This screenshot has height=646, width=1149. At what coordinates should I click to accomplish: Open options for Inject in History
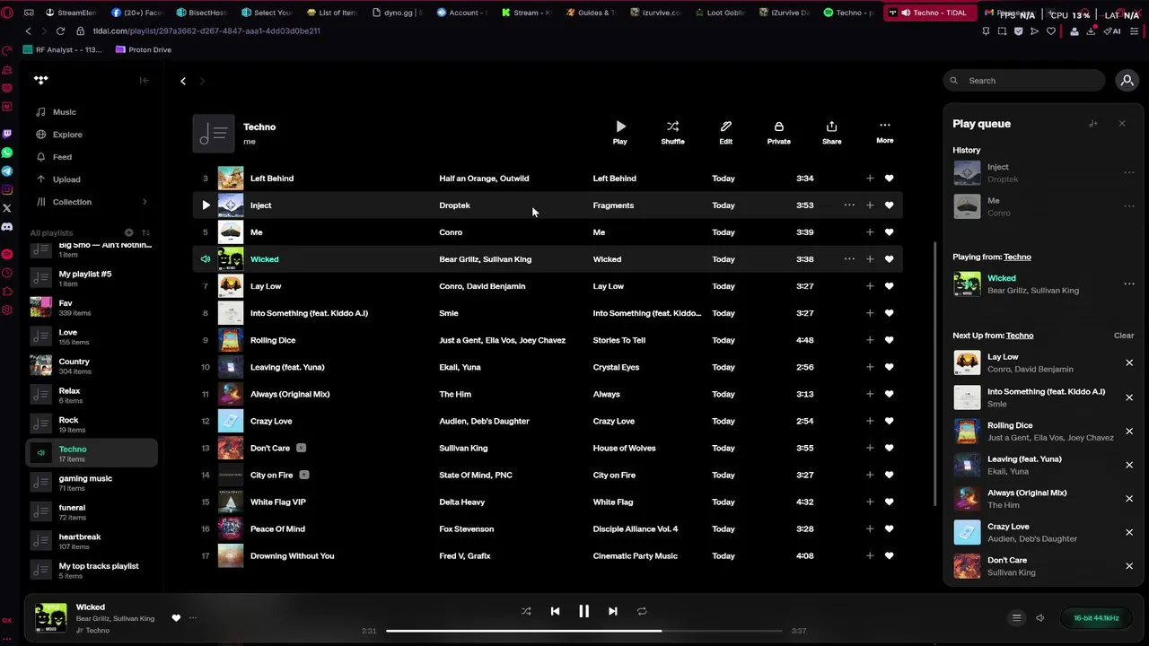(1129, 173)
